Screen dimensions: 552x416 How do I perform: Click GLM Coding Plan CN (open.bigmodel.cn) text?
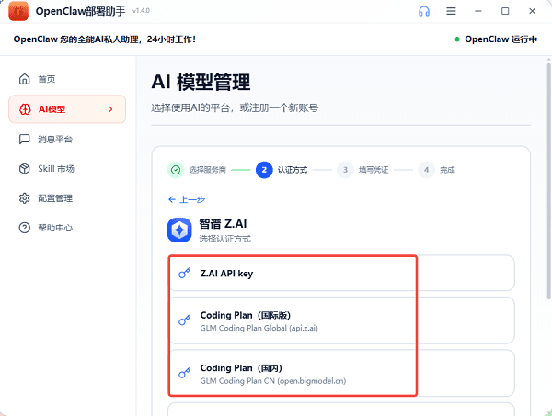[x=273, y=381]
